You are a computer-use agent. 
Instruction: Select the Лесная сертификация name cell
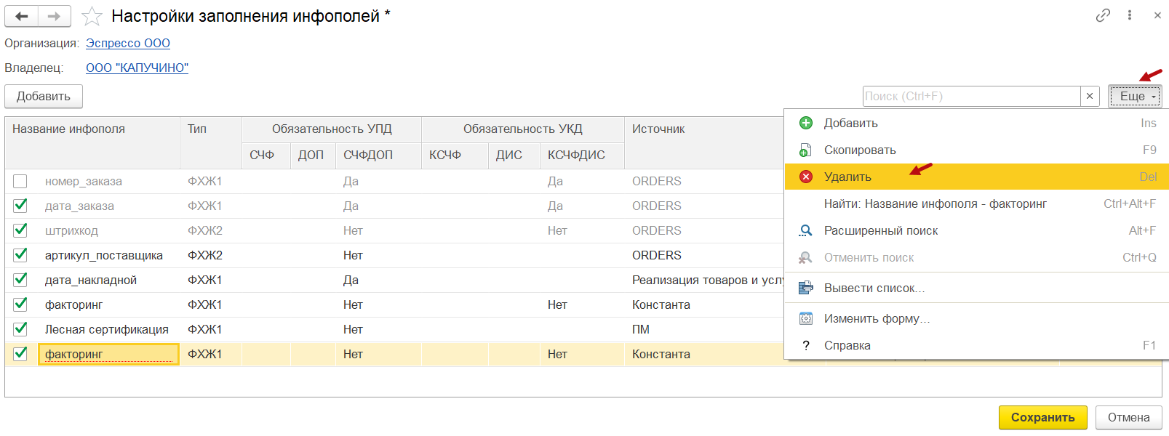tap(107, 329)
